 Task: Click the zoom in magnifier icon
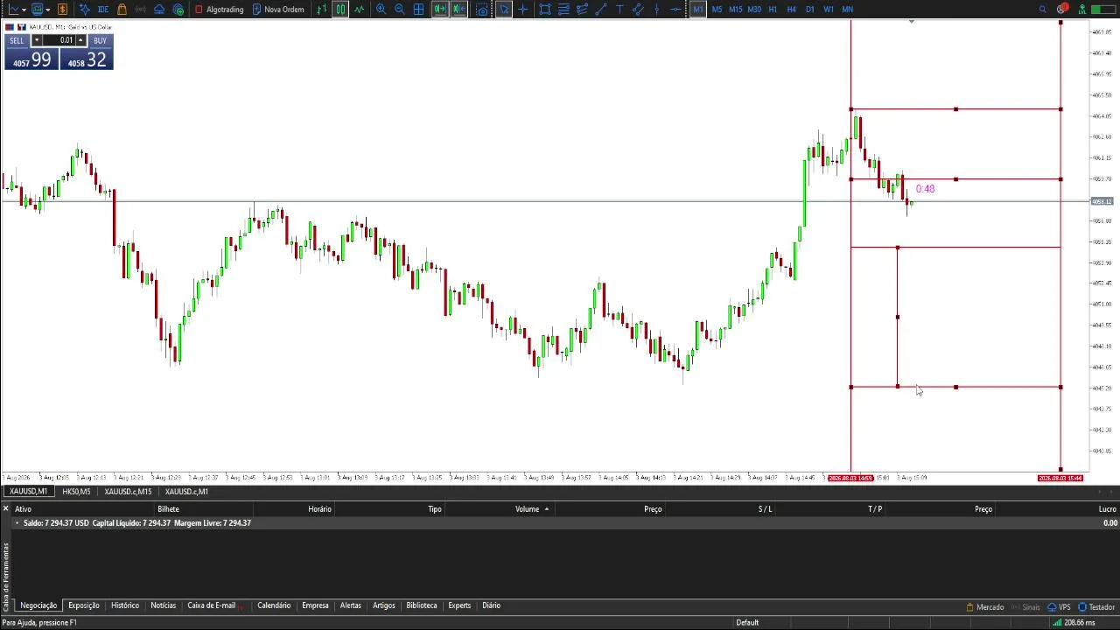pyautogui.click(x=381, y=9)
